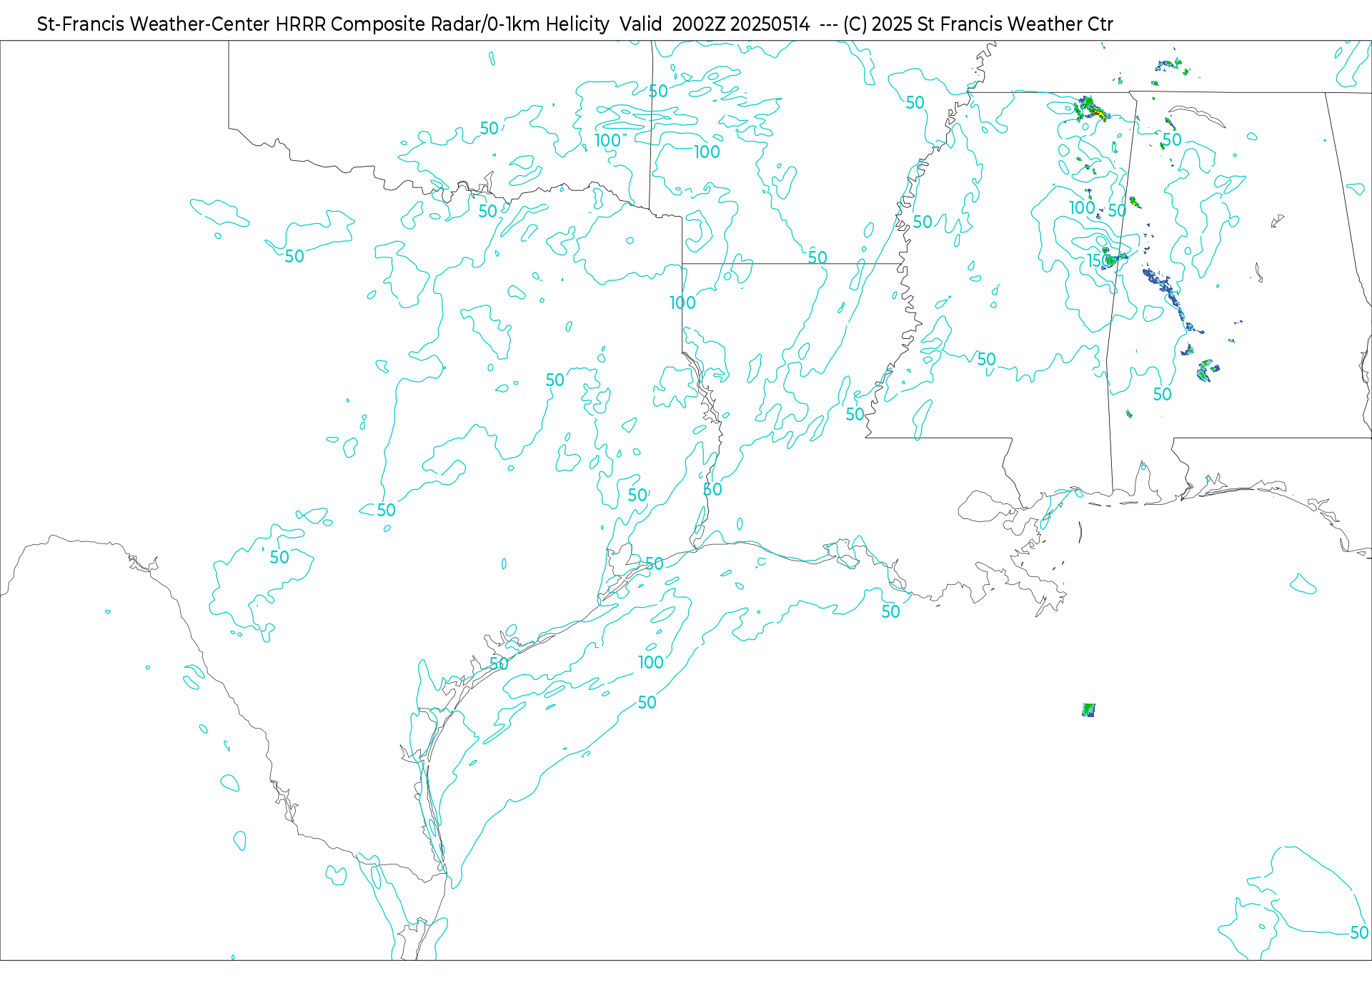Click the '100' contour label over the Gulf waters
The height and width of the screenshot is (1001, 1372).
tap(651, 663)
